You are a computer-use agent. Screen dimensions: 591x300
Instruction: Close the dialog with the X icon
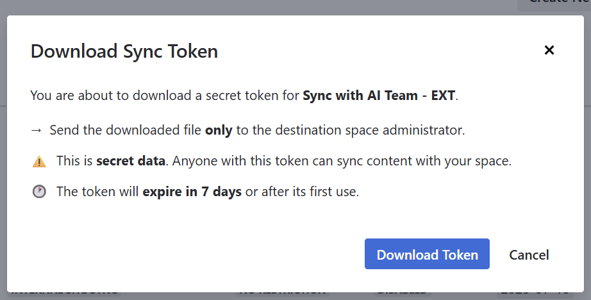(549, 50)
